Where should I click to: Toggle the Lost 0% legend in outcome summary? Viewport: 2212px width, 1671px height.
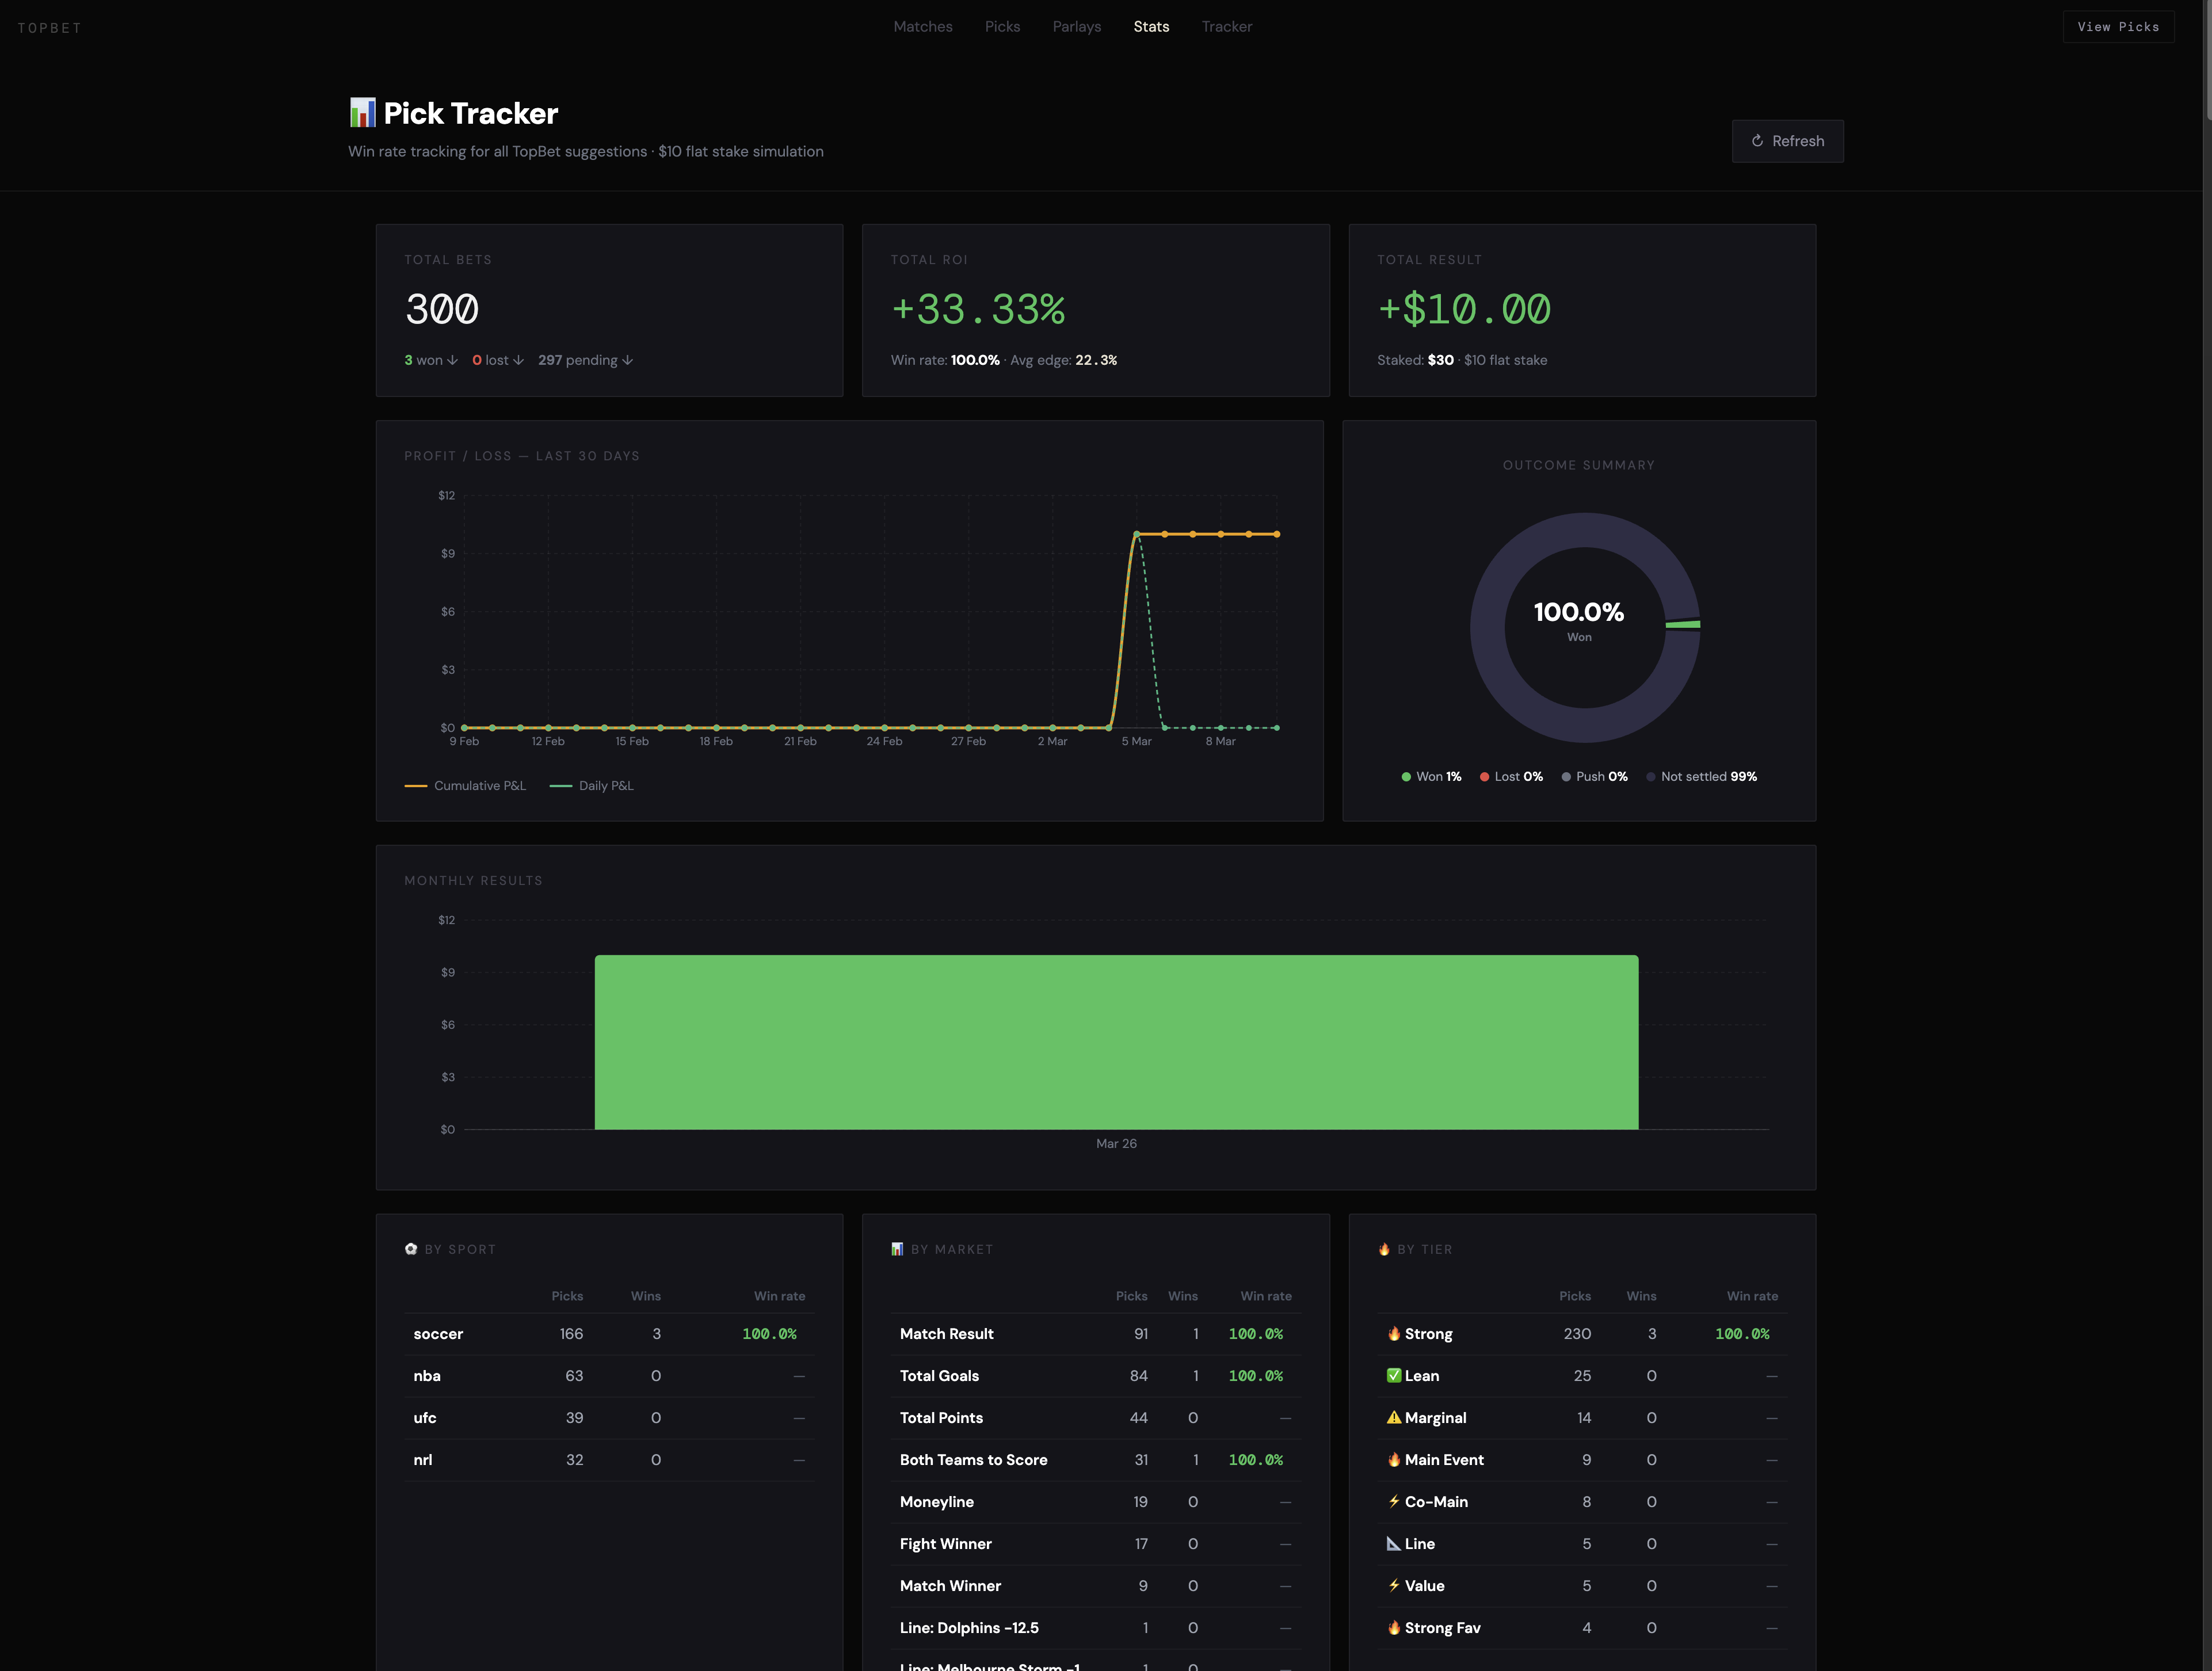1511,776
